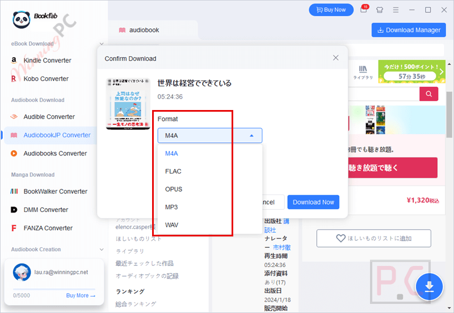
Task: Open the Kindle Converter Amazon icon
Action: point(14,60)
